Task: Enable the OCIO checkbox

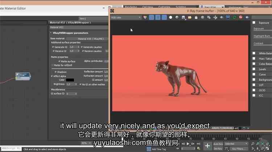Action: click(254, 90)
